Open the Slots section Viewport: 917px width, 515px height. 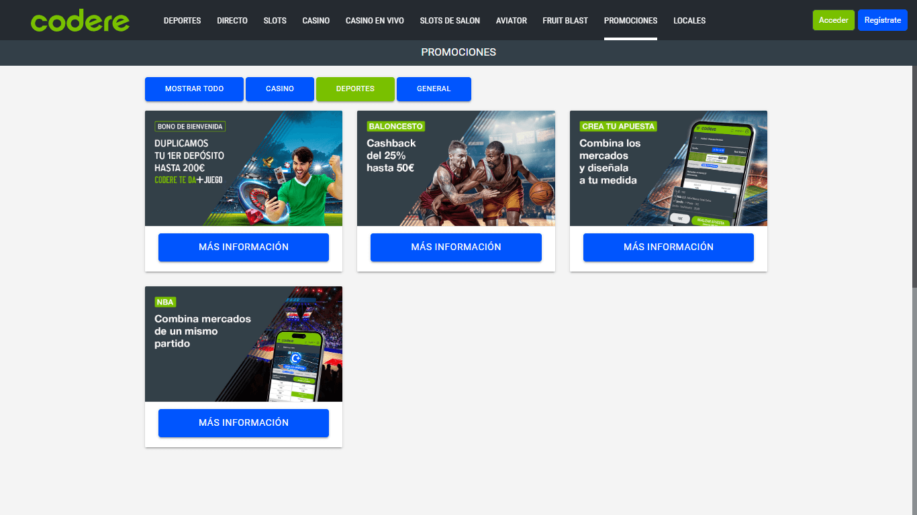[275, 21]
